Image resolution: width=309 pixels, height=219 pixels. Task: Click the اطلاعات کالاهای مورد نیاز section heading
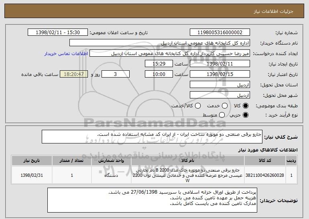tap(268, 150)
